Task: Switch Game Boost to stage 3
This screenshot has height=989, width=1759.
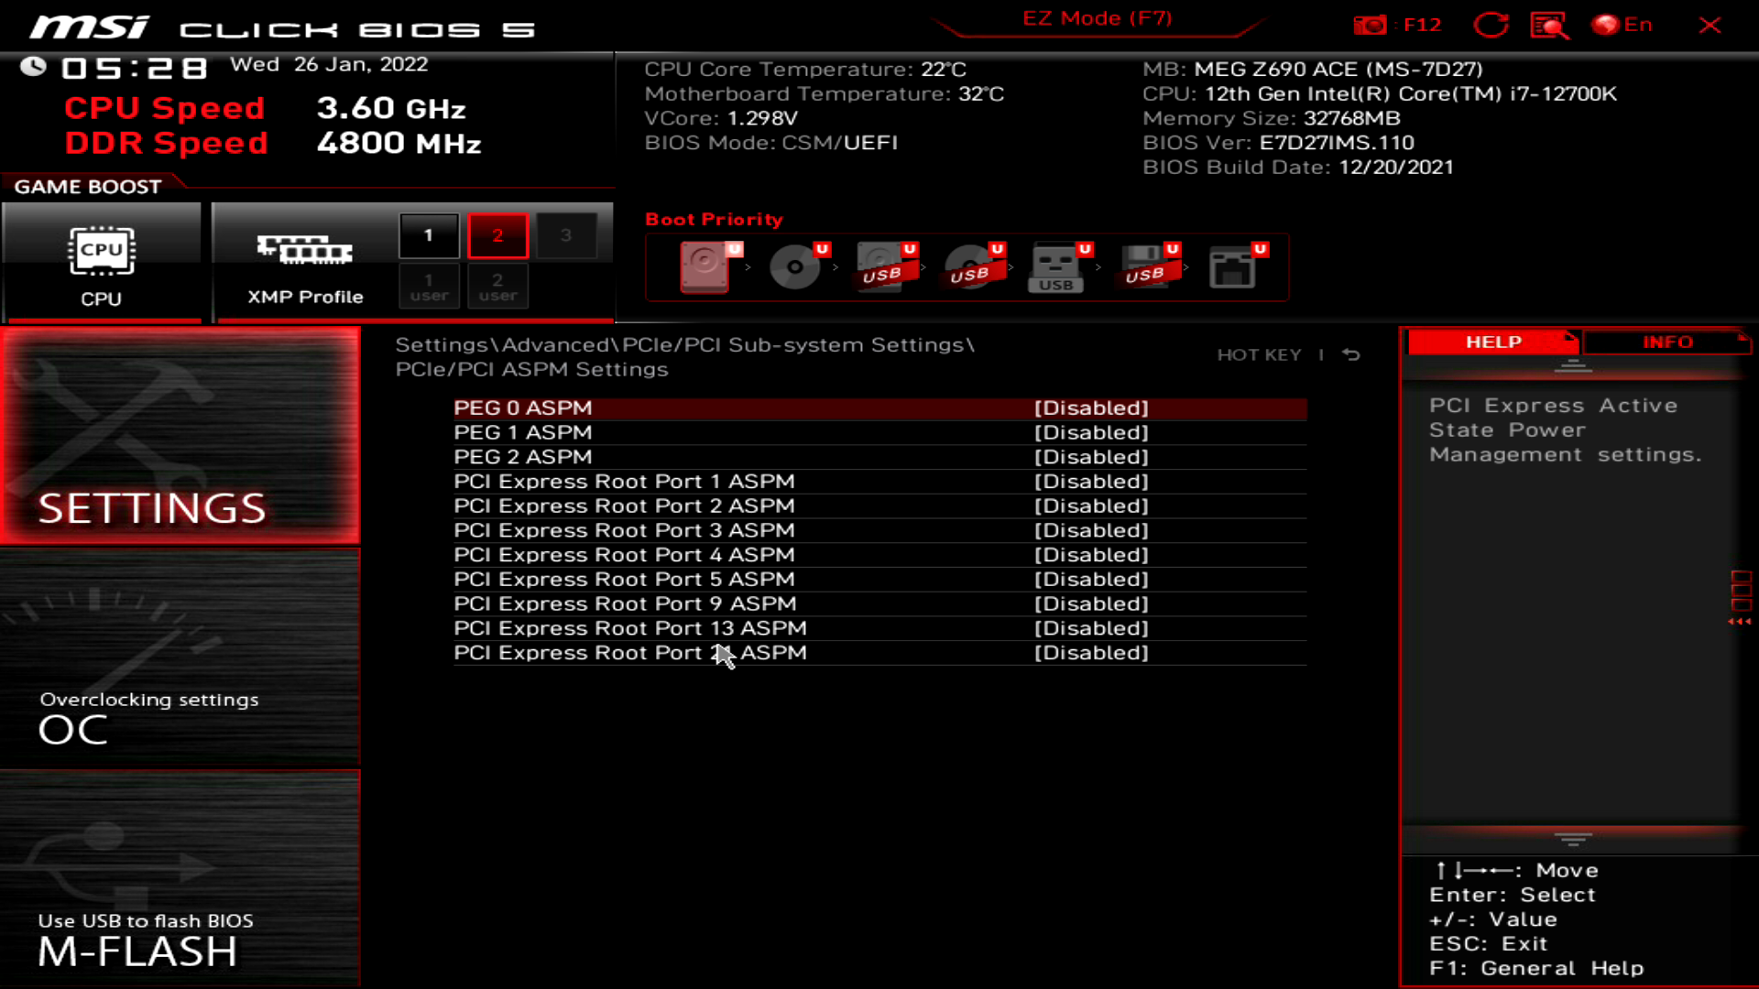Action: (x=567, y=234)
